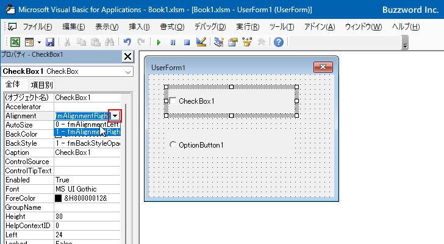This screenshot has width=444, height=244.
Task: Click the properties list vertical scrollbar
Action: pyautogui.click(x=126, y=173)
